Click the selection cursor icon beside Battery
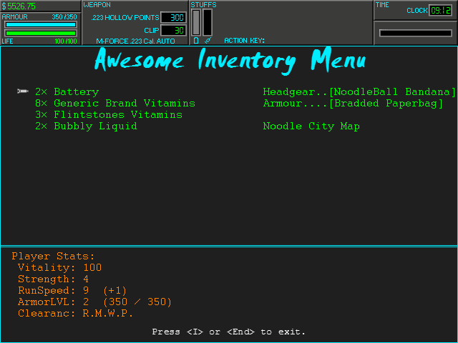The width and height of the screenshot is (458, 343). pyautogui.click(x=23, y=91)
